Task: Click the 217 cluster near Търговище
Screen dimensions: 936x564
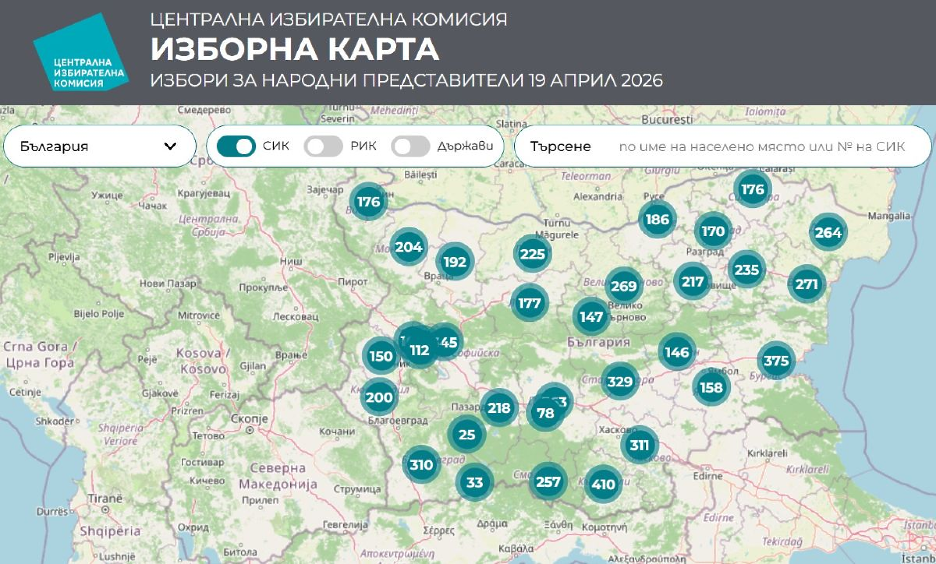Action: click(x=692, y=282)
